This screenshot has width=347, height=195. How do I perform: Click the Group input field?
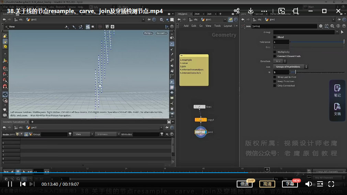tap(304, 32)
